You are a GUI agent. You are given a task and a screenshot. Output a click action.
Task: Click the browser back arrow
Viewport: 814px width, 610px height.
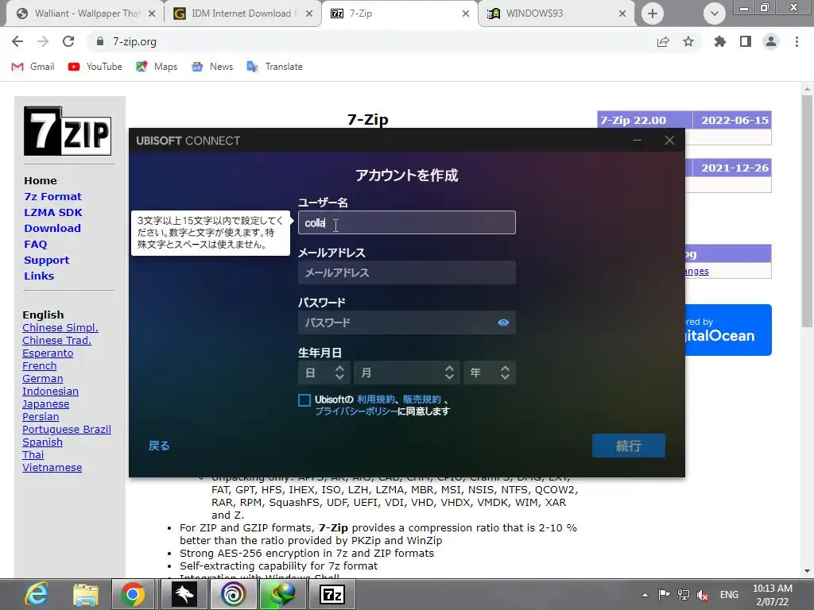click(x=17, y=41)
